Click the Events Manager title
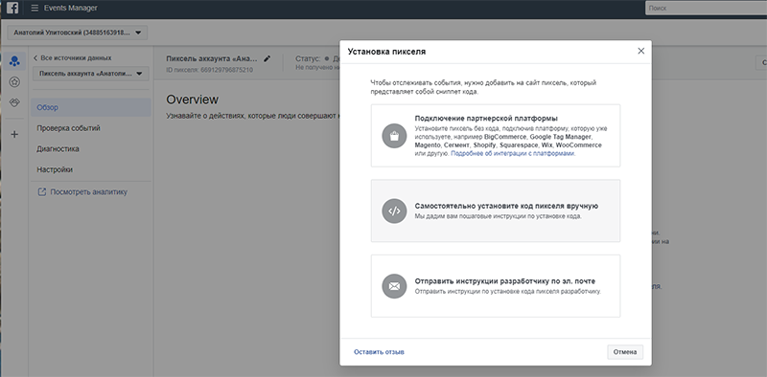 click(70, 9)
